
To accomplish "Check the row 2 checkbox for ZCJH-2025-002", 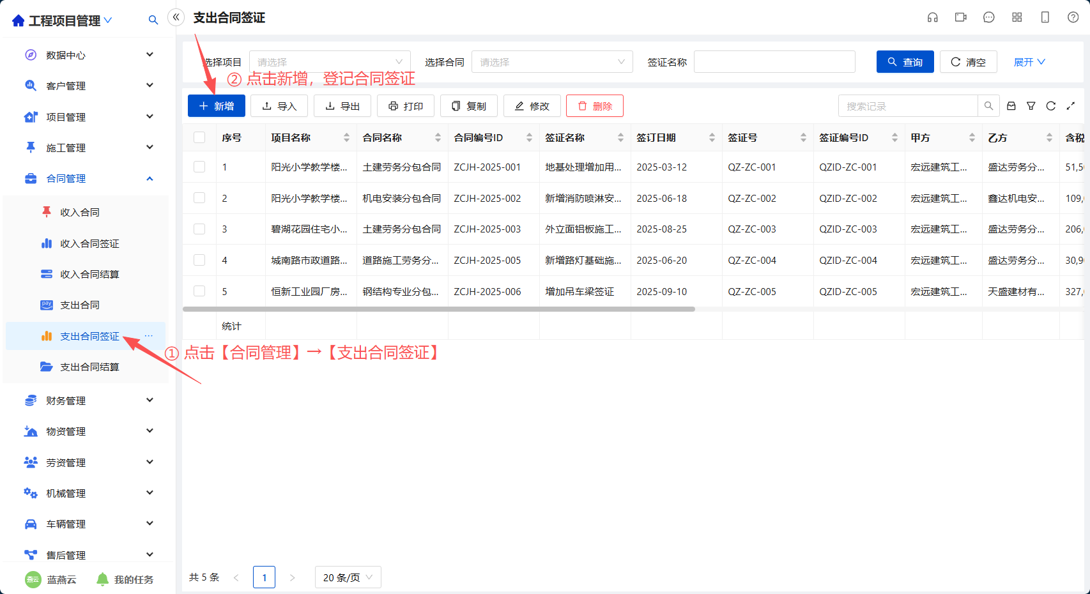I will [x=199, y=198].
